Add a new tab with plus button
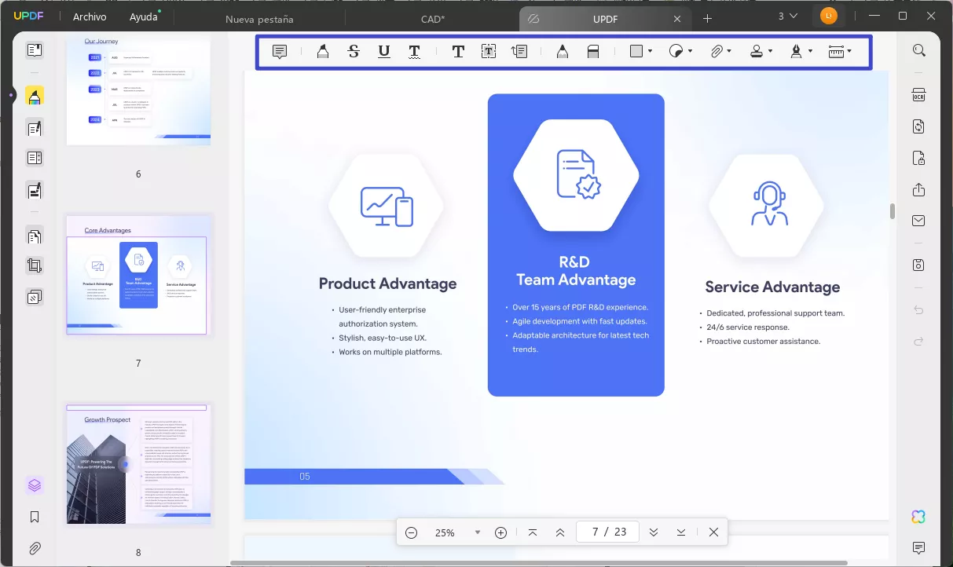This screenshot has width=953, height=567. 708,18
